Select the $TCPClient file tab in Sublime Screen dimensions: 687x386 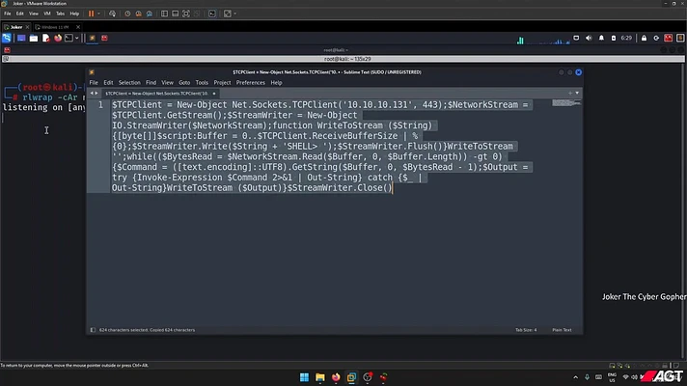click(x=157, y=94)
